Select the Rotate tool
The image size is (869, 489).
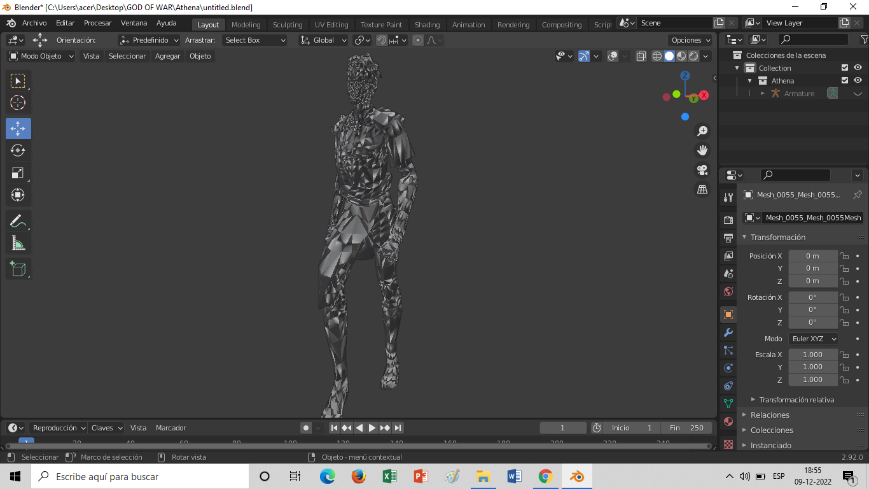click(18, 150)
